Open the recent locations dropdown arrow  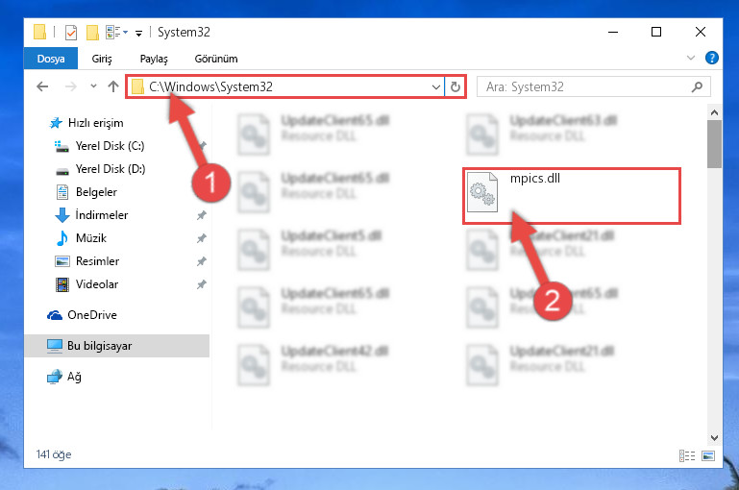93,86
